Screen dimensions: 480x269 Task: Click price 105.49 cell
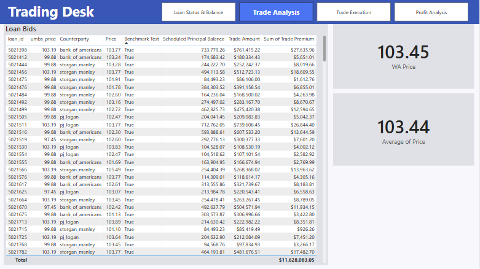113,170
